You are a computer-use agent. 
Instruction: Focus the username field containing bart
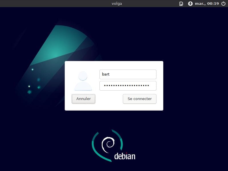click(x=128, y=74)
